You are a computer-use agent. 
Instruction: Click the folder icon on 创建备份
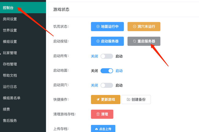point(128,100)
